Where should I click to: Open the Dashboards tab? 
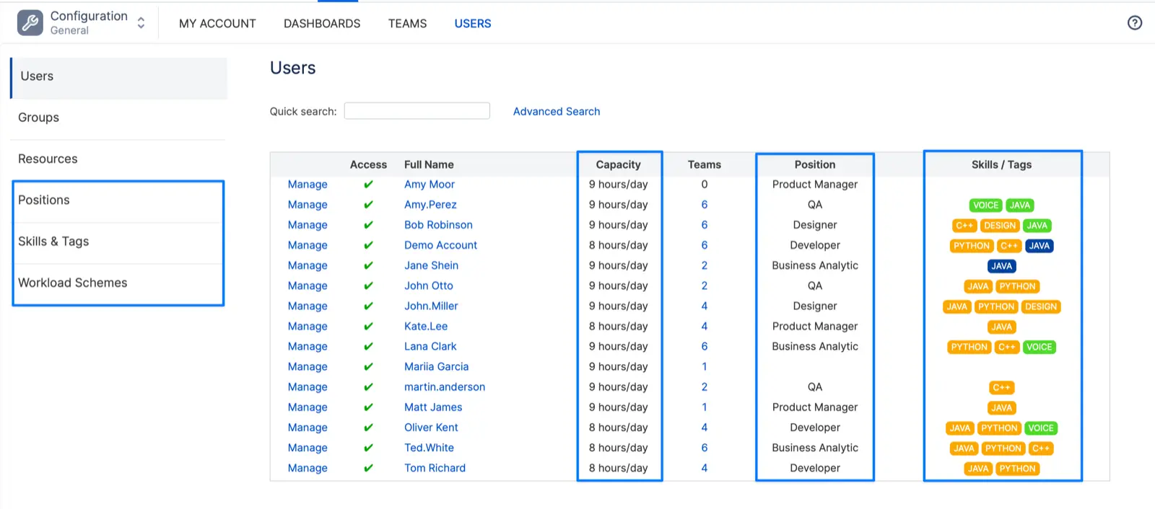322,24
